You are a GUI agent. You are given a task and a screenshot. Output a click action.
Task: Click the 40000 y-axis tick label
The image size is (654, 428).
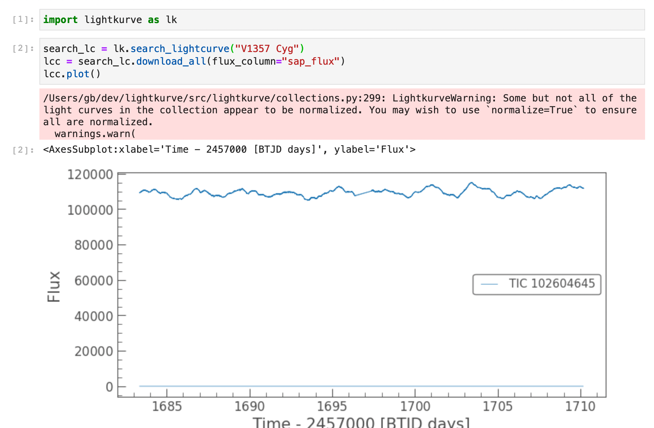tap(94, 316)
